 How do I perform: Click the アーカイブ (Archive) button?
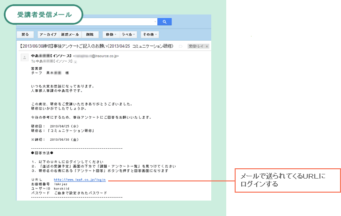click(x=48, y=35)
